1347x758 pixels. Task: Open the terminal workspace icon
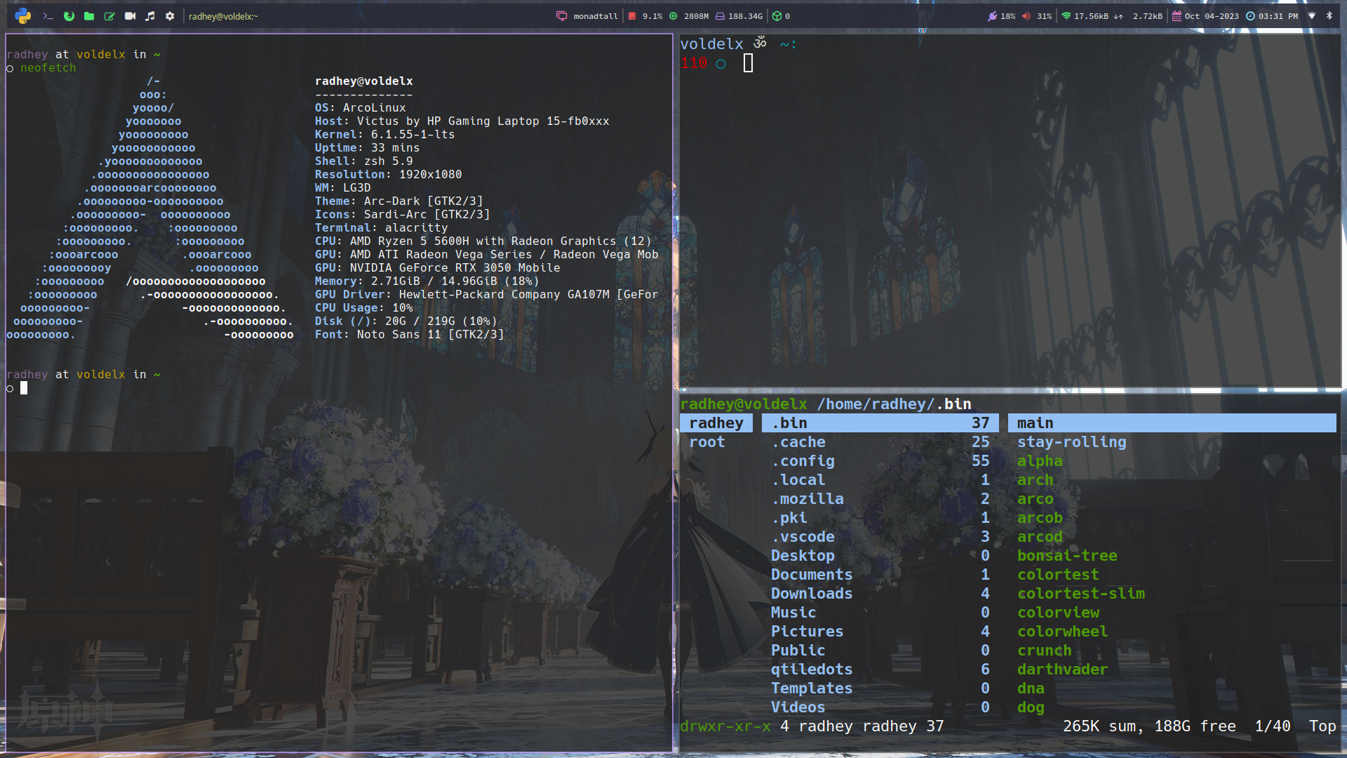coord(48,15)
